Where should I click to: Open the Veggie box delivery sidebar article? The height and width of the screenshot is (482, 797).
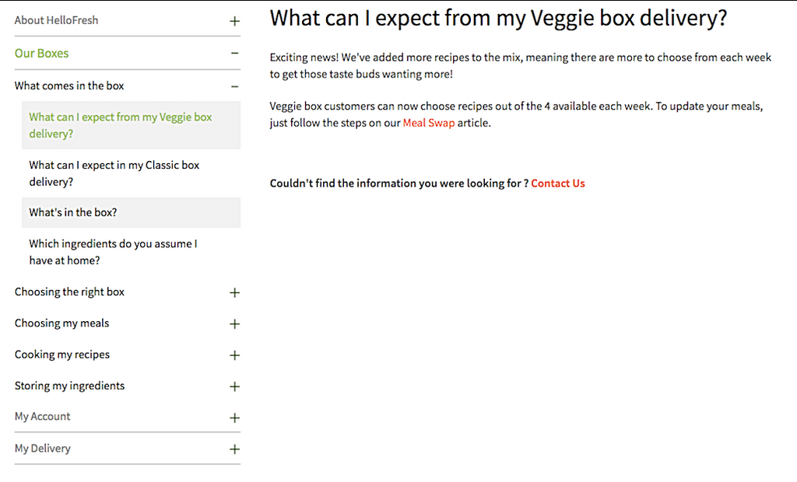pos(120,125)
